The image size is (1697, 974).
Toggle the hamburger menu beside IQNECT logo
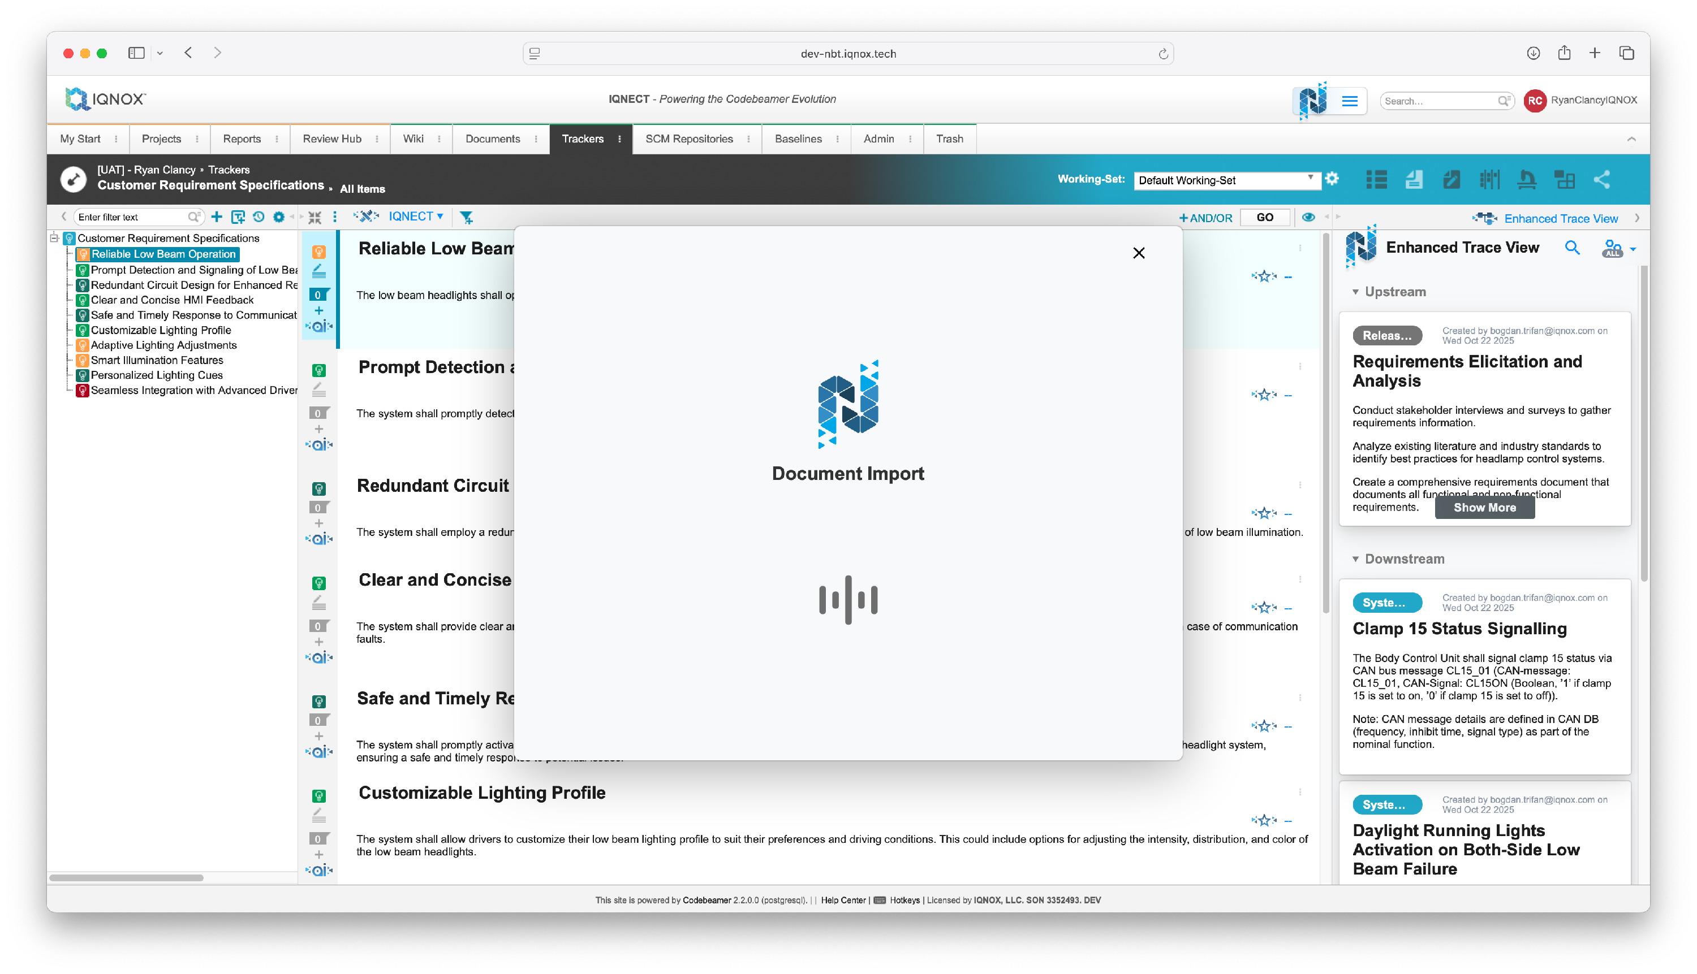point(1350,101)
